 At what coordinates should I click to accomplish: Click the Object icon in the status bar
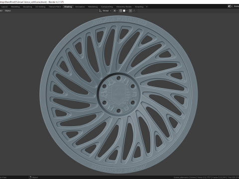coord(30,178)
